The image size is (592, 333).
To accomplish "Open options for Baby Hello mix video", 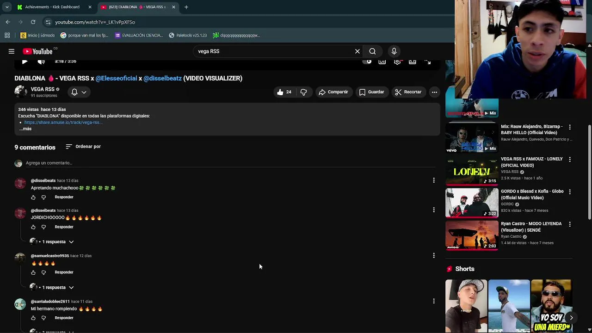I will click(570, 127).
